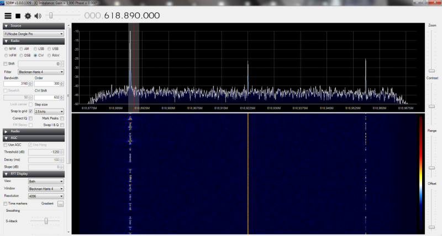The width and height of the screenshot is (442, 236).
Task: Open the hamburger menu icon
Action: click(x=8, y=16)
